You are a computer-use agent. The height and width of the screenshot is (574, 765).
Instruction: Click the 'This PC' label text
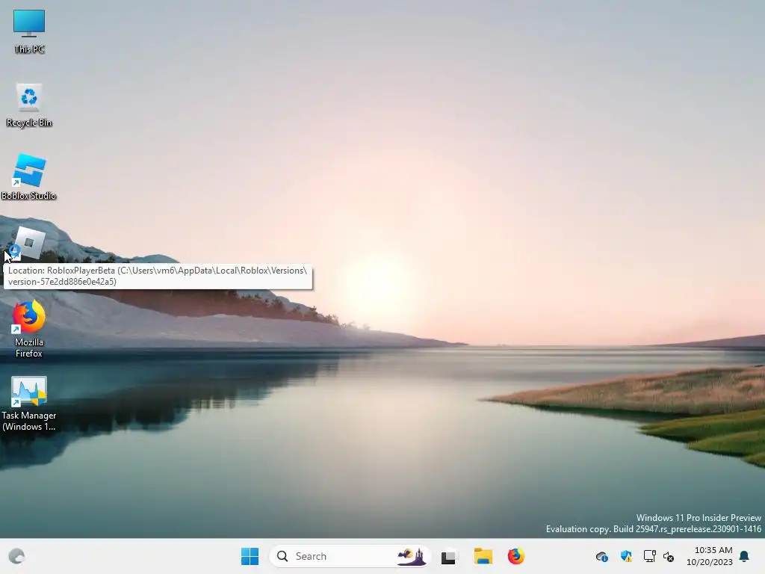[29, 49]
